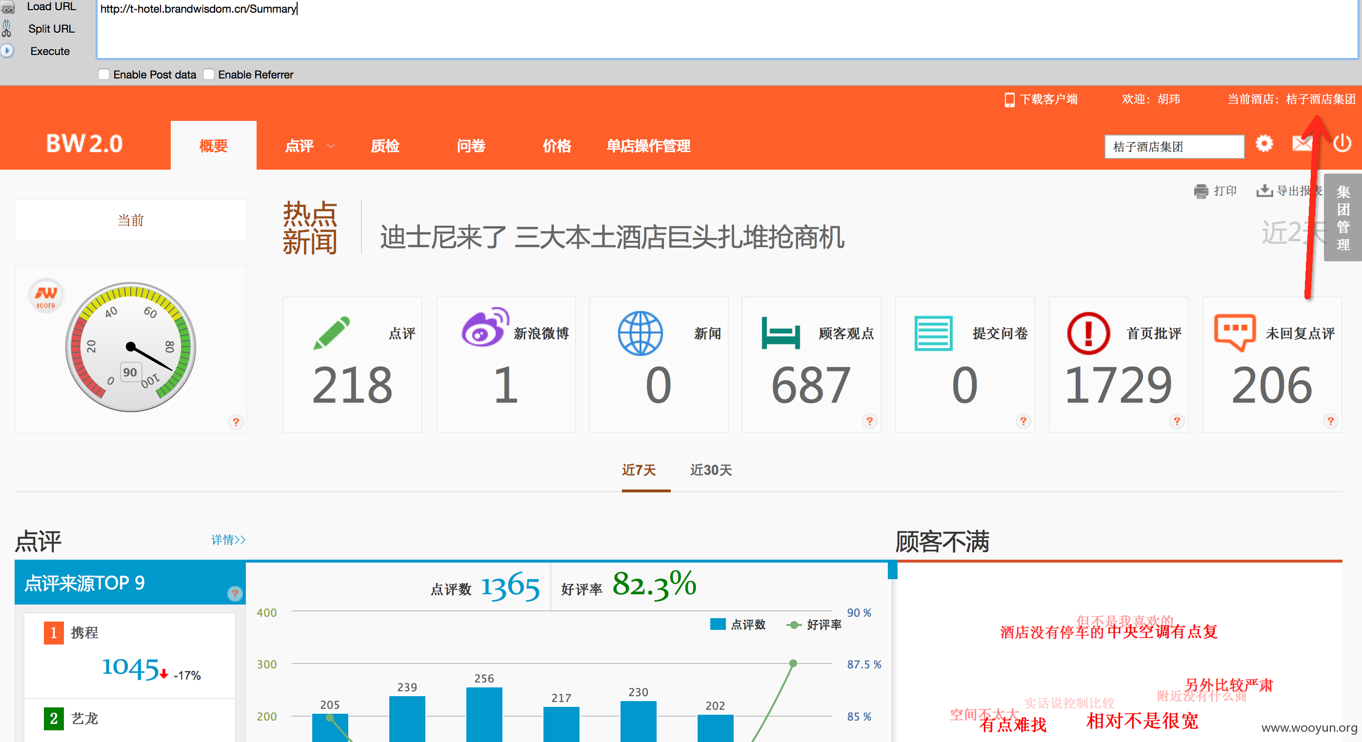1362x742 pixels.
Task: Click the 导出报表 download icon
Action: pyautogui.click(x=1264, y=190)
